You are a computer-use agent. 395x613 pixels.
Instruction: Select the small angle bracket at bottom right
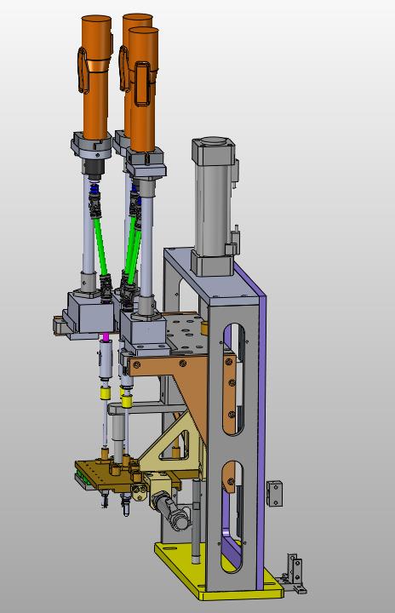tap(295, 575)
